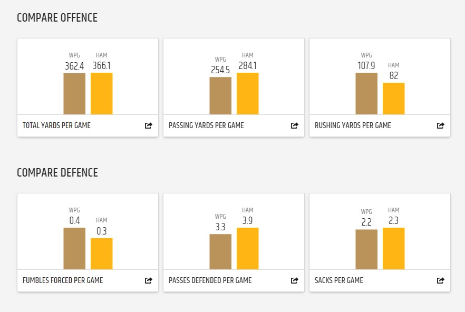Screen dimensions: 465x312
Task: Select the WPG 0.4 fumbles forced bar
Action: pyautogui.click(x=74, y=249)
